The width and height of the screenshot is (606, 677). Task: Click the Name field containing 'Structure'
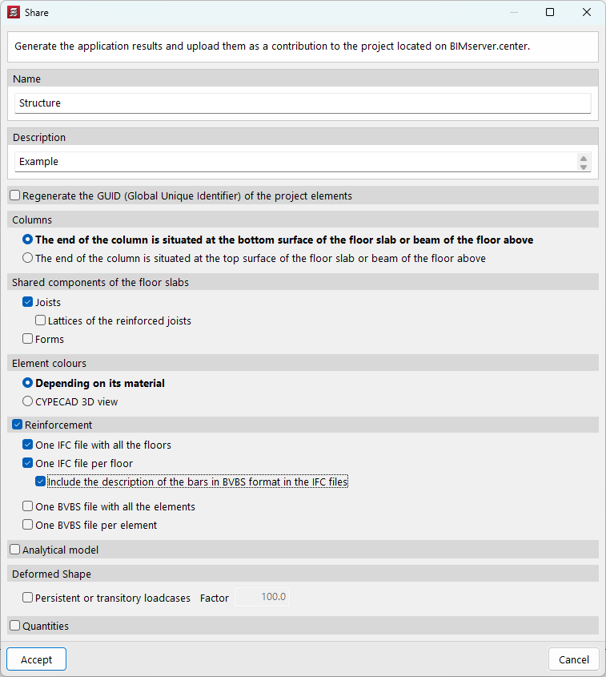click(x=303, y=103)
